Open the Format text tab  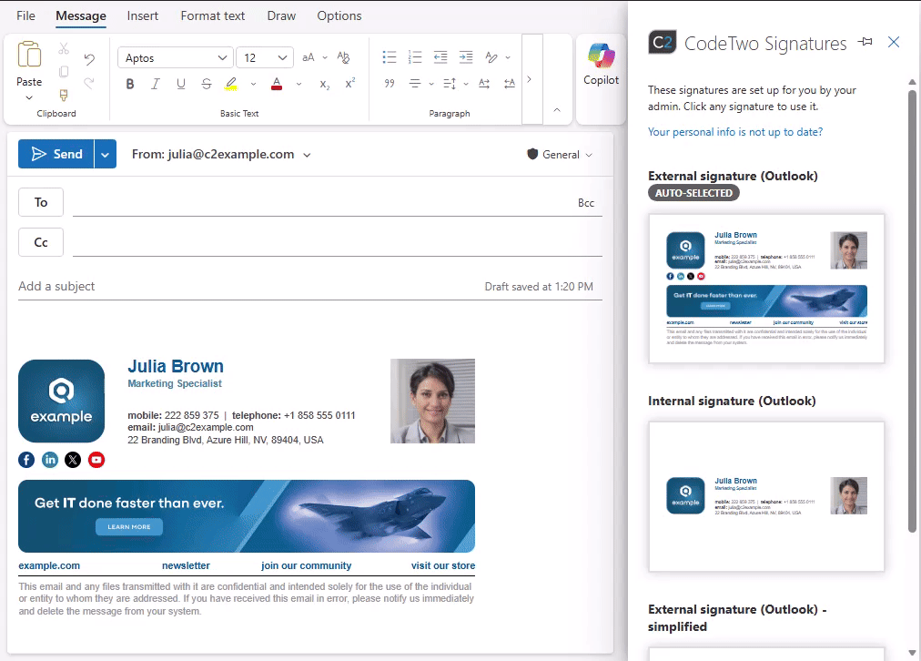tap(213, 15)
